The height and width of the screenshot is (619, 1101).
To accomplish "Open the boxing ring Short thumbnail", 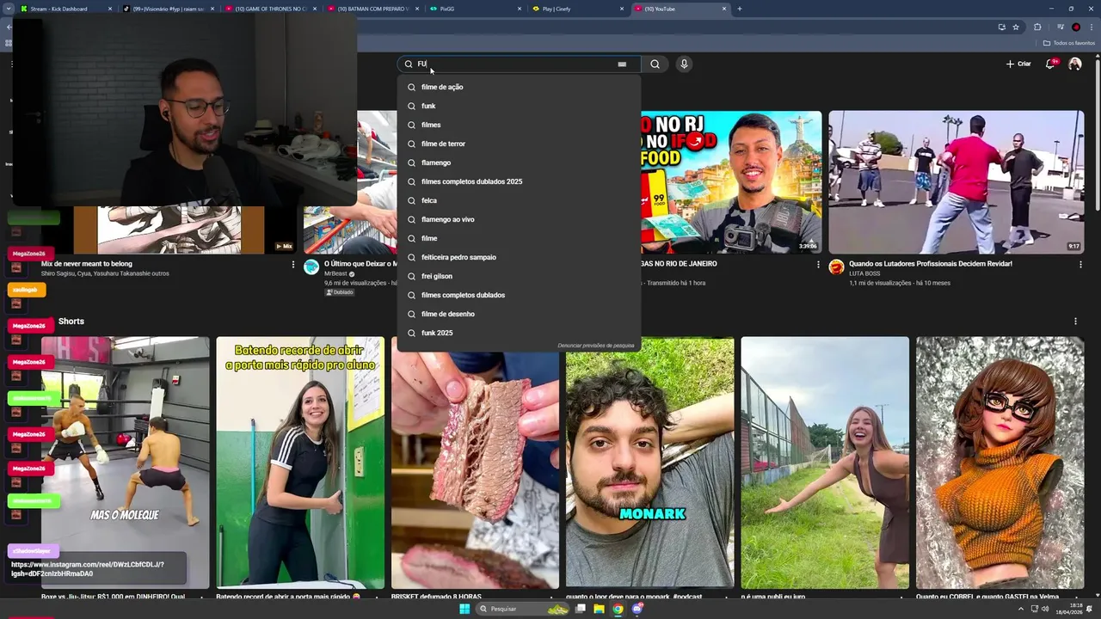I will coord(125,463).
